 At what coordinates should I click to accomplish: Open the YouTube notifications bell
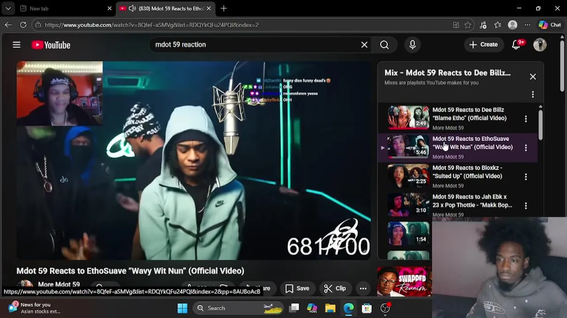516,45
